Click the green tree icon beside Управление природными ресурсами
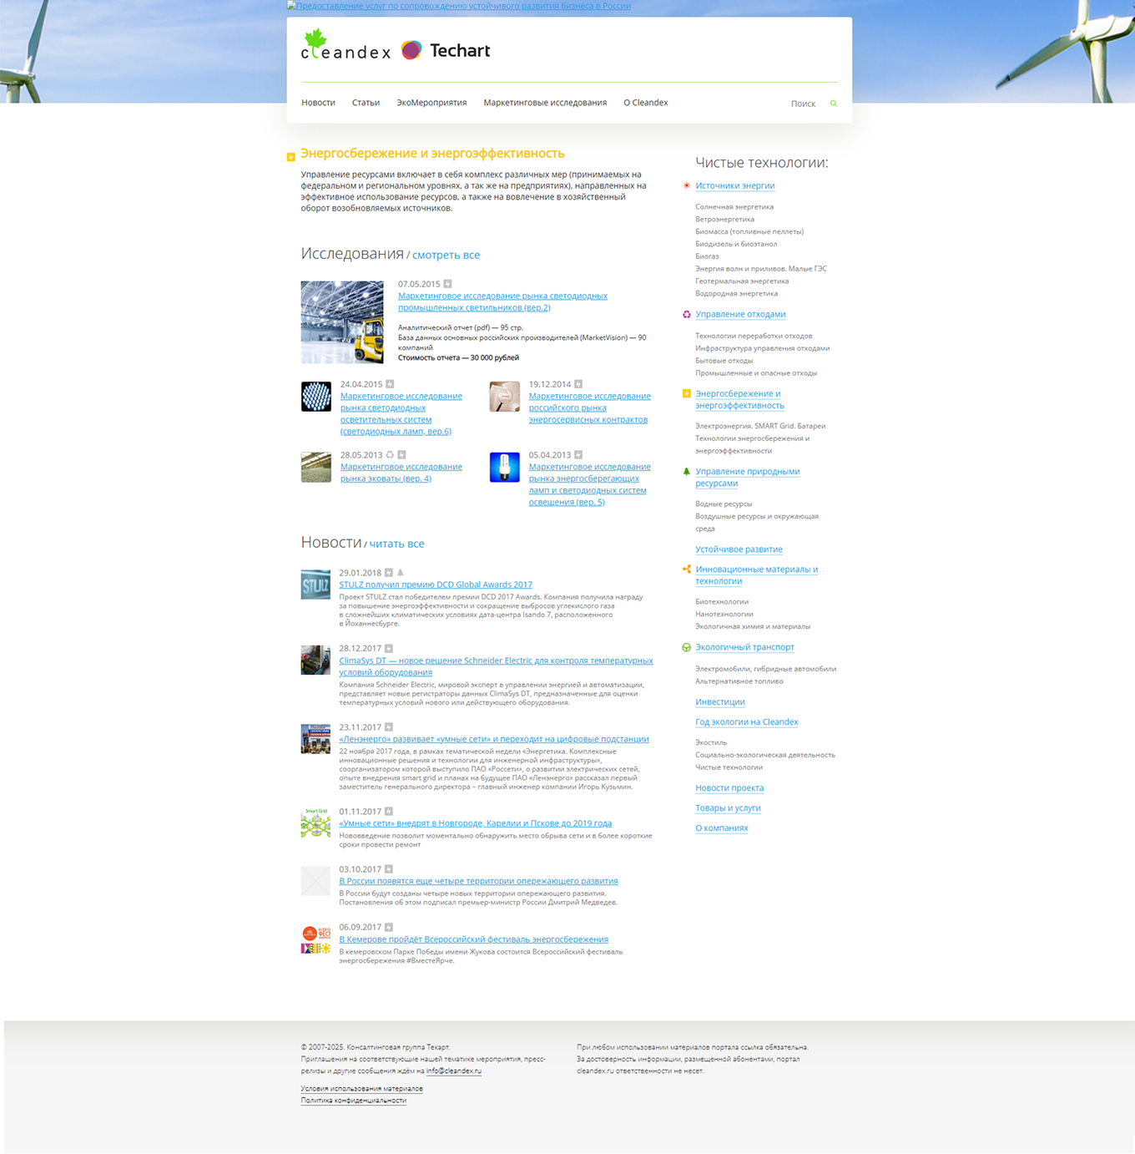 pos(686,472)
